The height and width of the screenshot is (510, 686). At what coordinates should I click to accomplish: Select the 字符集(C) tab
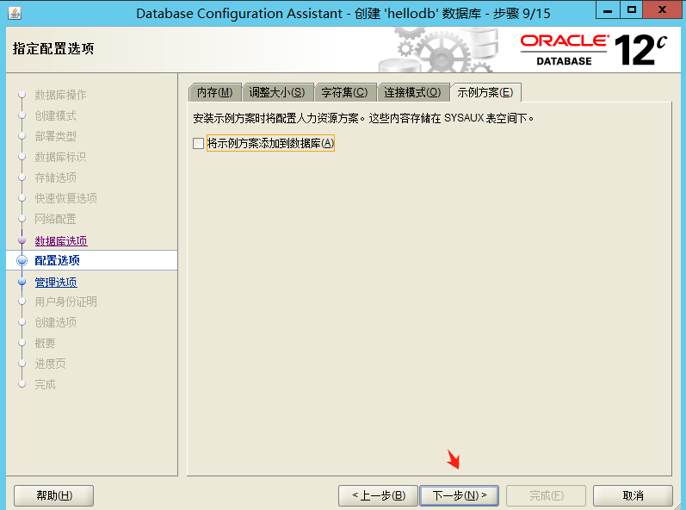[x=345, y=92]
